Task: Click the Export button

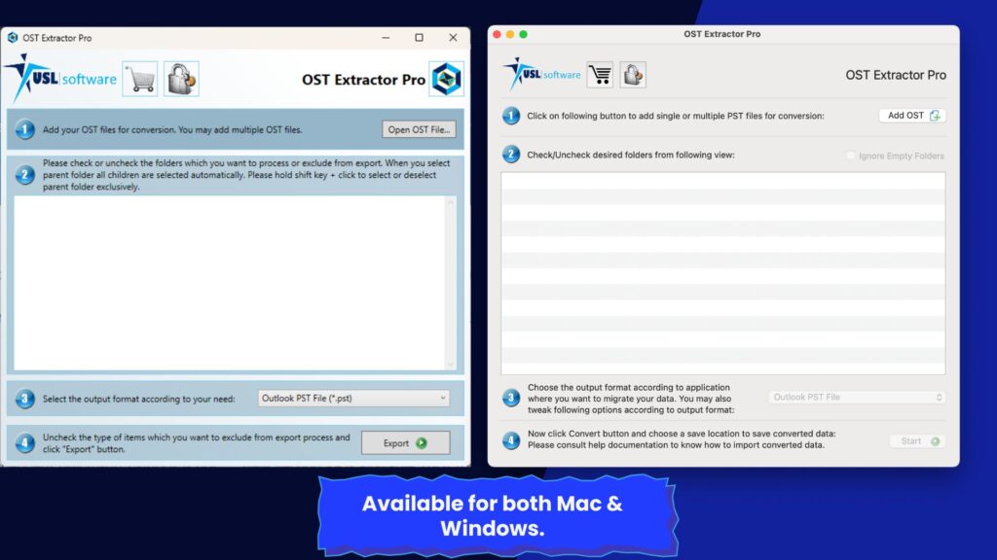Action: pyautogui.click(x=405, y=443)
